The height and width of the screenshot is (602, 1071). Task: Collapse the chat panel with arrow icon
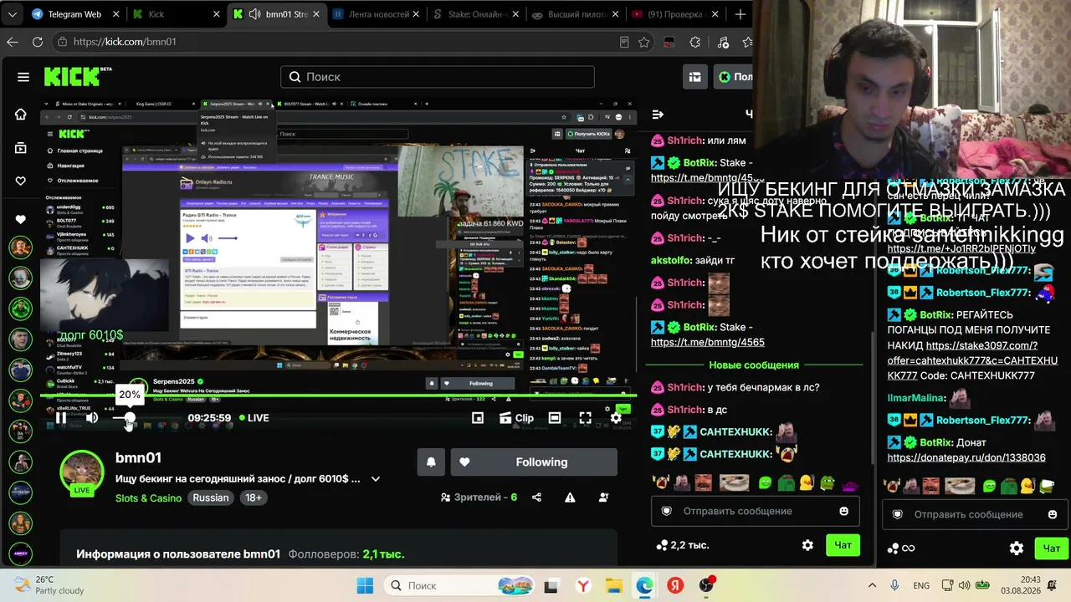click(658, 115)
